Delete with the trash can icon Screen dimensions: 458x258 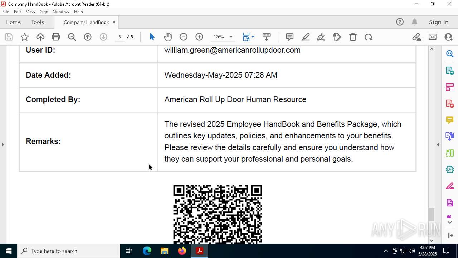click(x=353, y=37)
